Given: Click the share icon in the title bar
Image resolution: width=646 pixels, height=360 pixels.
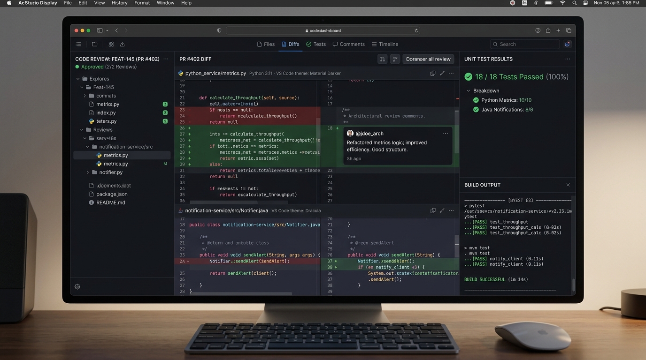Looking at the screenshot, I should (x=548, y=30).
